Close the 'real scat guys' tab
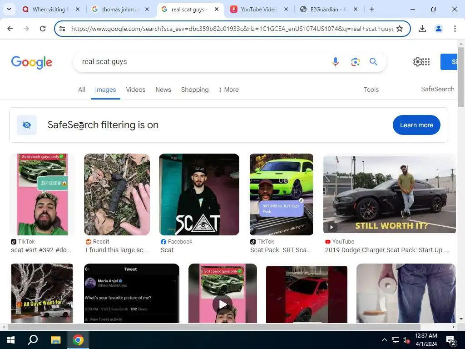The height and width of the screenshot is (349, 465). point(217,10)
